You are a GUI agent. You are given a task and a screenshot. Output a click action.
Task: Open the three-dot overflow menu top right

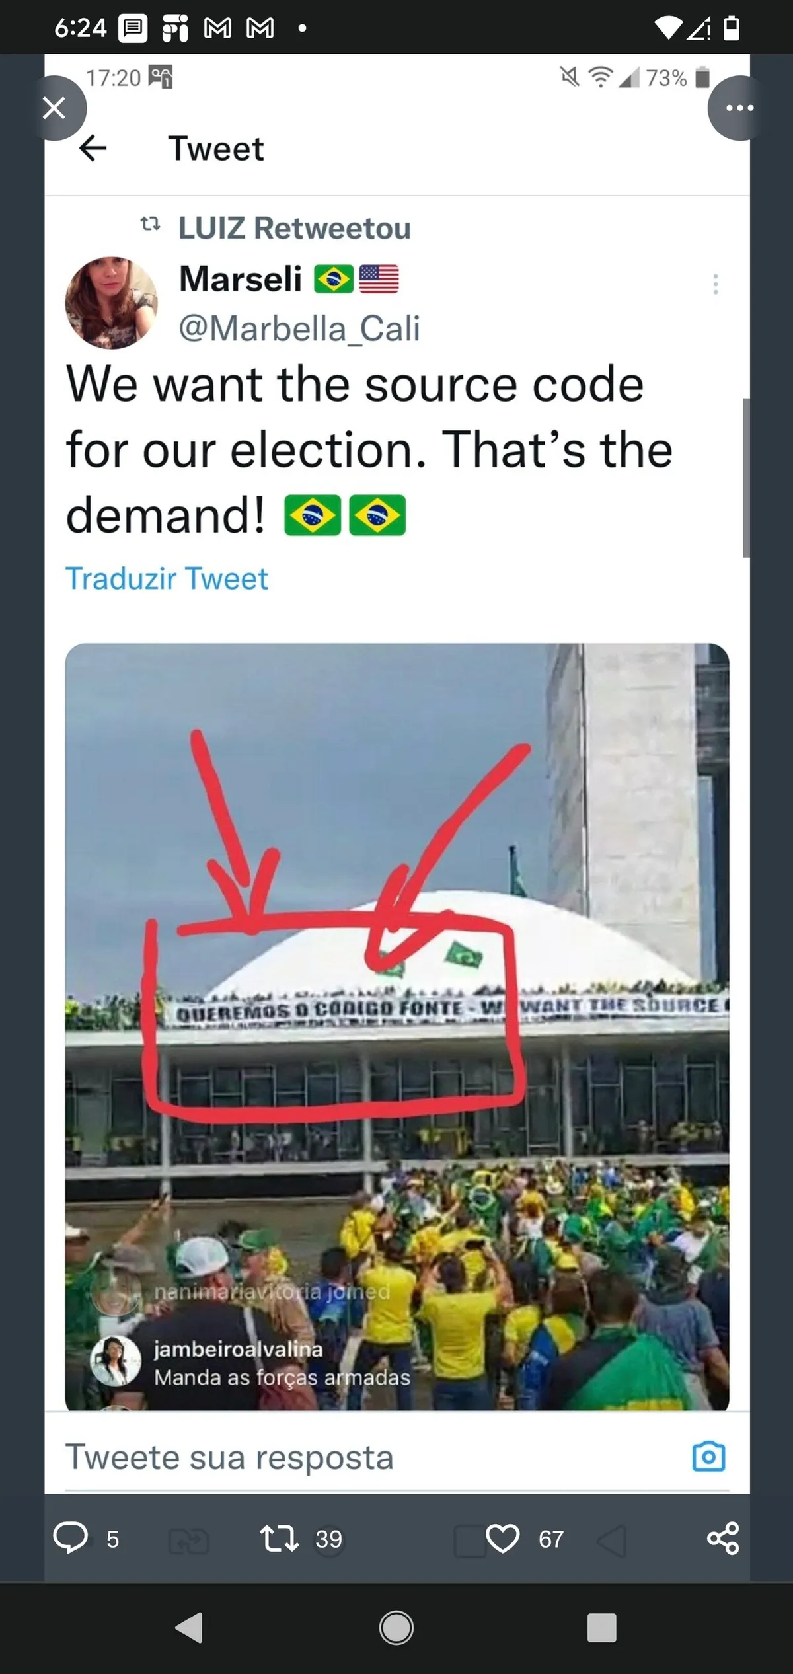(x=739, y=108)
